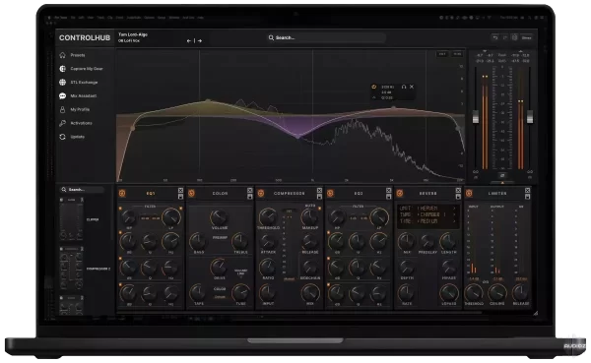Remove the EQ1 module with X
Screen dimensions: 591x363
click(x=180, y=190)
